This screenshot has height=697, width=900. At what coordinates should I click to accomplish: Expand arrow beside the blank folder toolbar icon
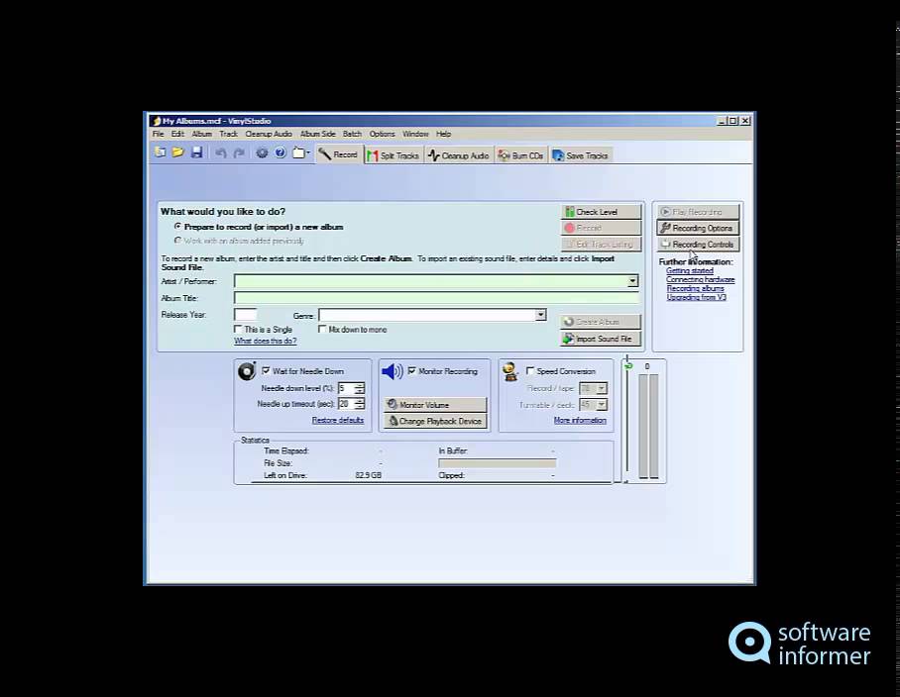[308, 153]
